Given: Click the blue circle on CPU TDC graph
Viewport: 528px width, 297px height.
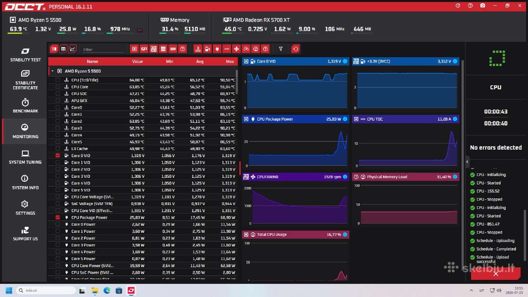Looking at the screenshot, I should tap(455, 119).
